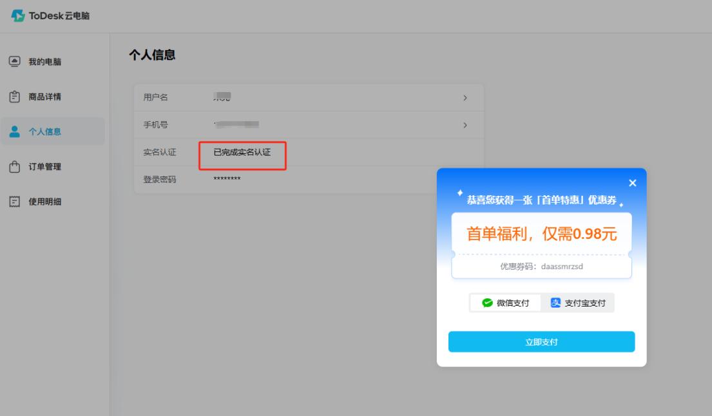Expand the 手机号 row chevron
This screenshot has height=416, width=712.
click(465, 125)
